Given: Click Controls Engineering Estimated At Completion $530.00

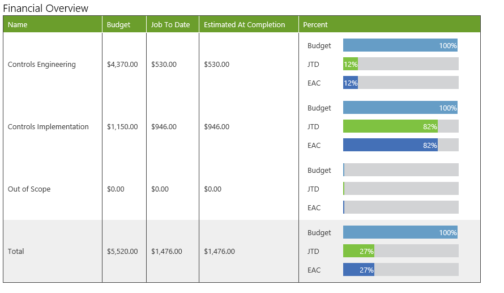Looking at the screenshot, I should (x=217, y=65).
